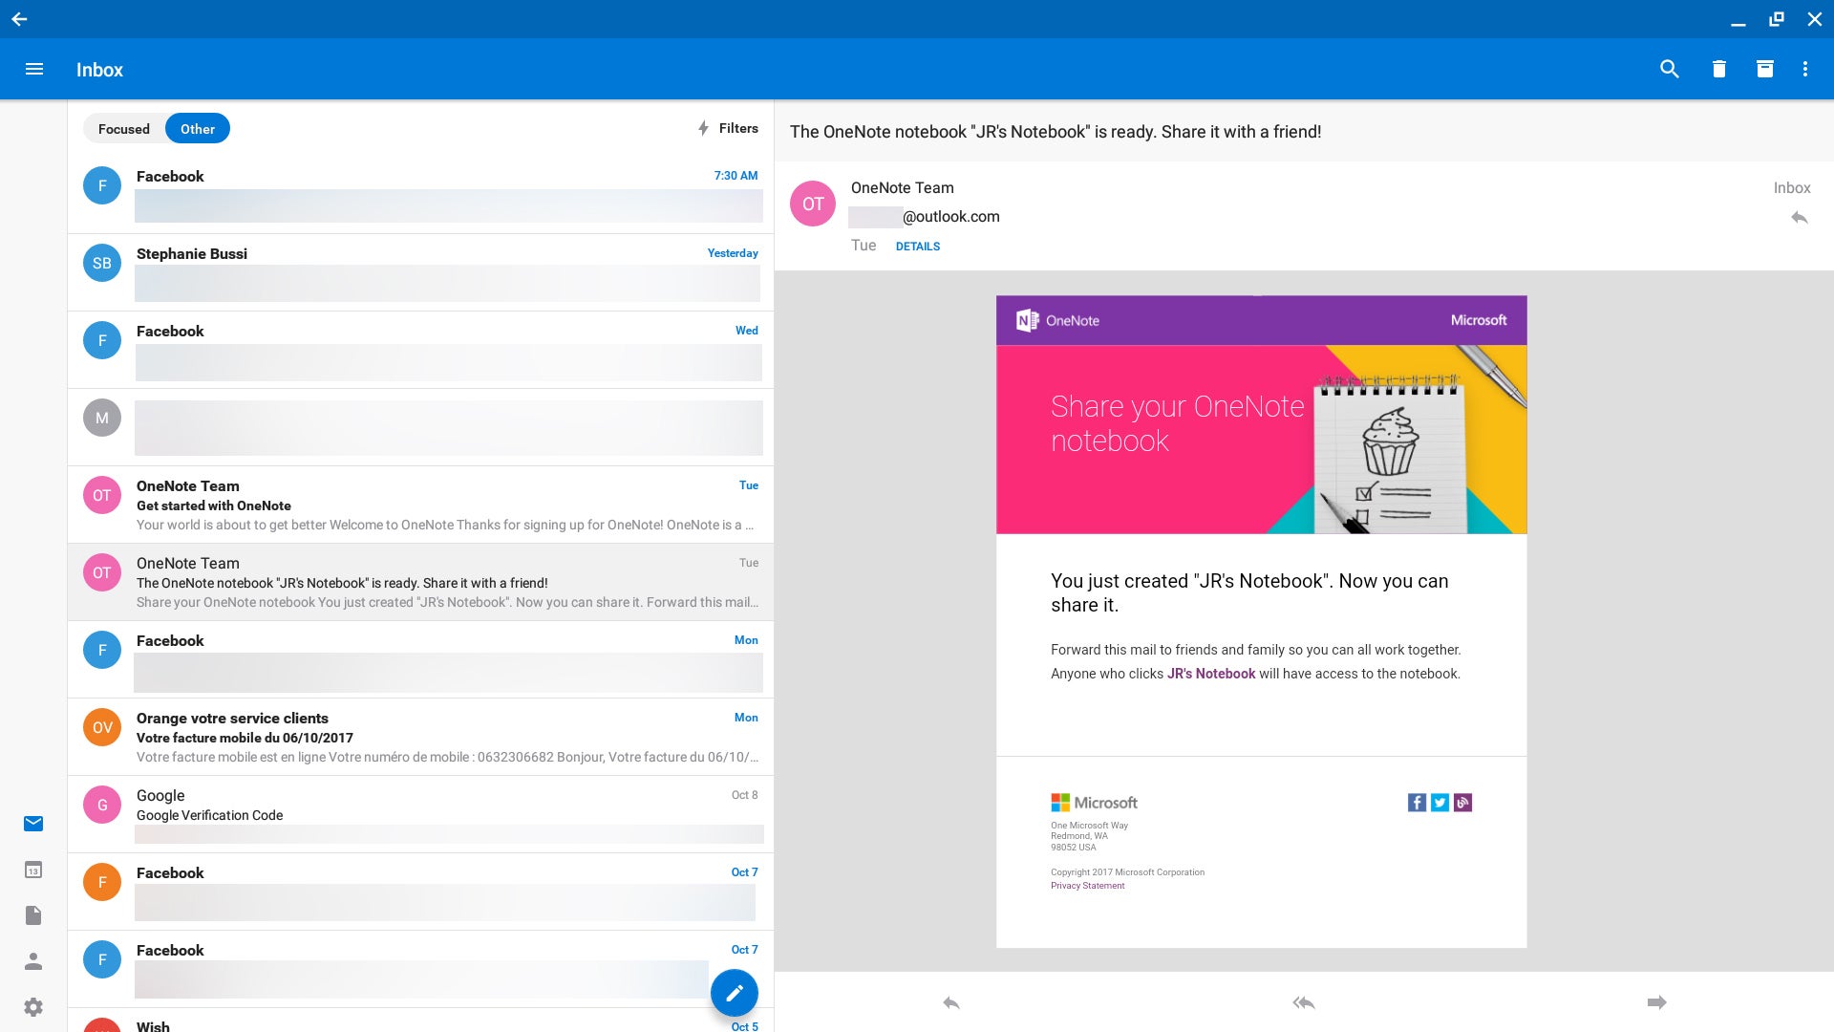
Task: Compose new email with pencil button
Action: pos(734,993)
